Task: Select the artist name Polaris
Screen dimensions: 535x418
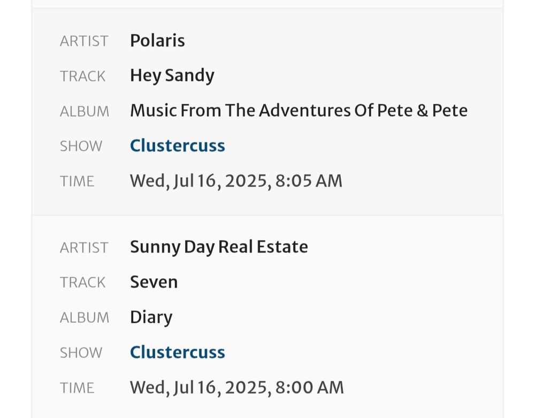Action: (x=157, y=41)
